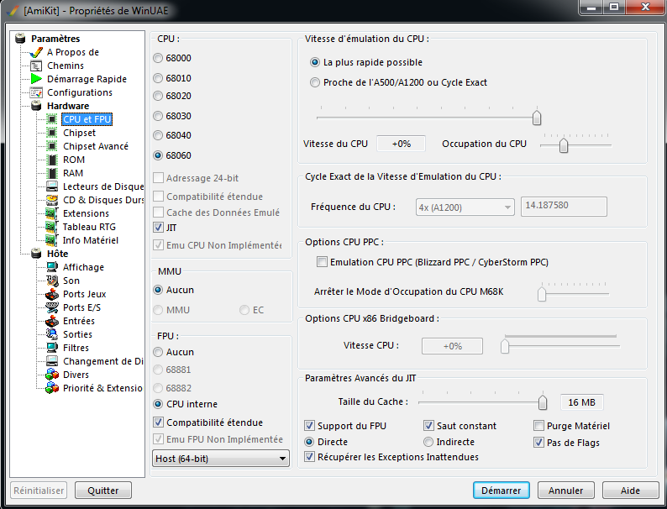
Task: Choose the 68040 CPU radio button
Action: point(158,135)
